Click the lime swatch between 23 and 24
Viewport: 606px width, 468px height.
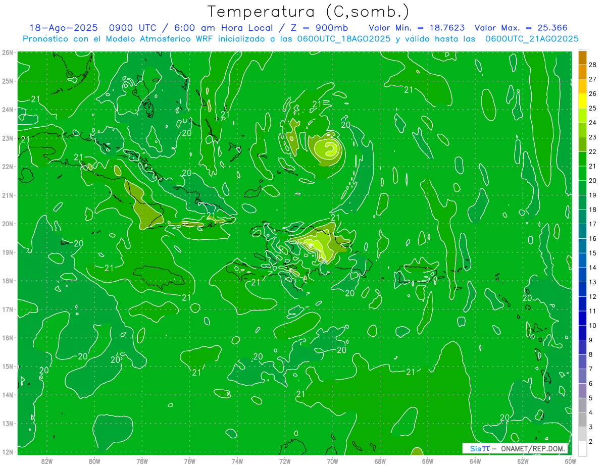click(582, 130)
